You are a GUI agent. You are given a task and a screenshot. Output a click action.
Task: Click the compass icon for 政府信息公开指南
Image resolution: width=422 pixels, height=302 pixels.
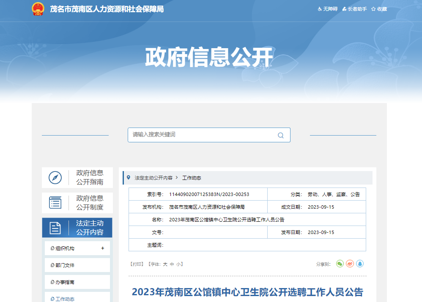click(x=55, y=178)
